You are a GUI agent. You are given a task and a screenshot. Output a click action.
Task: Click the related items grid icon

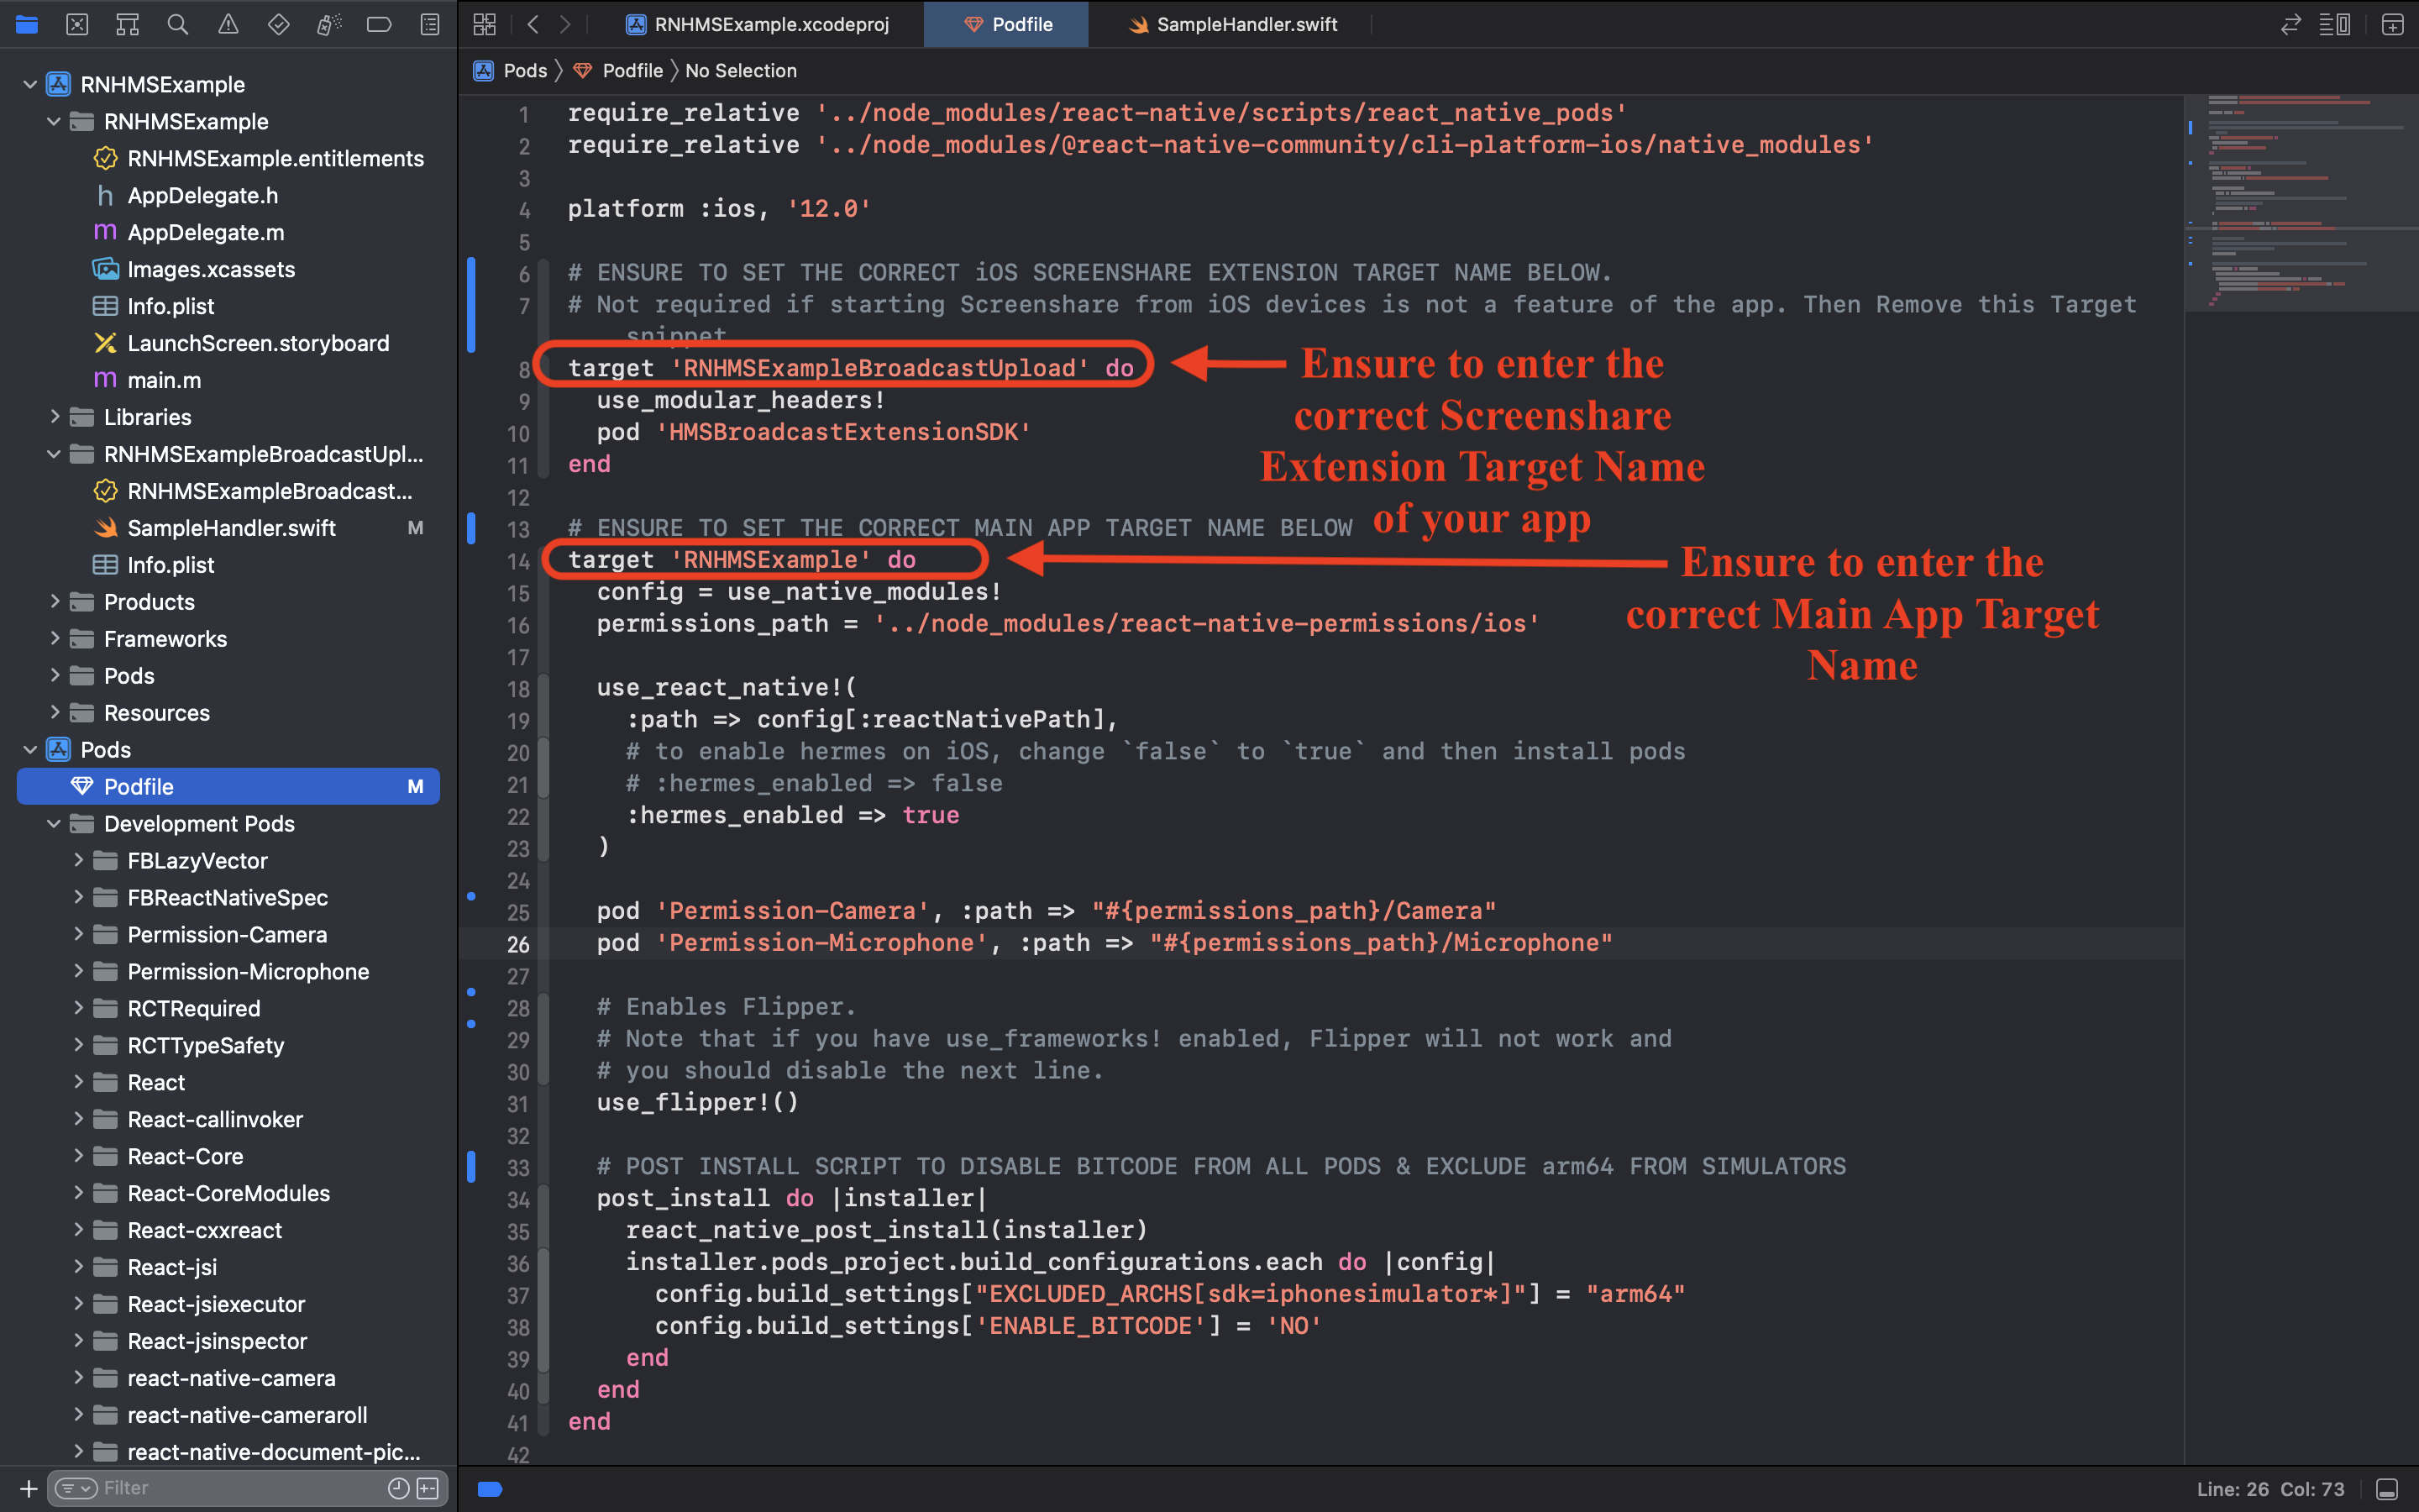click(485, 24)
